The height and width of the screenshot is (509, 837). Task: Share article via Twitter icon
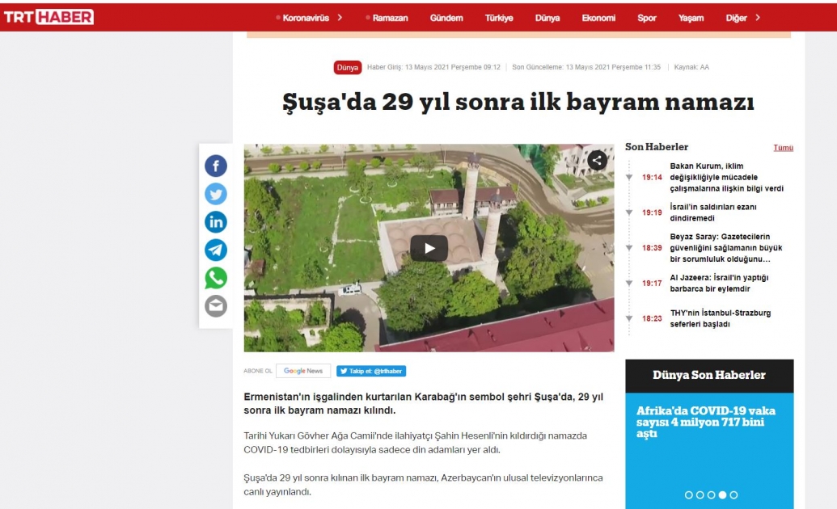(216, 194)
